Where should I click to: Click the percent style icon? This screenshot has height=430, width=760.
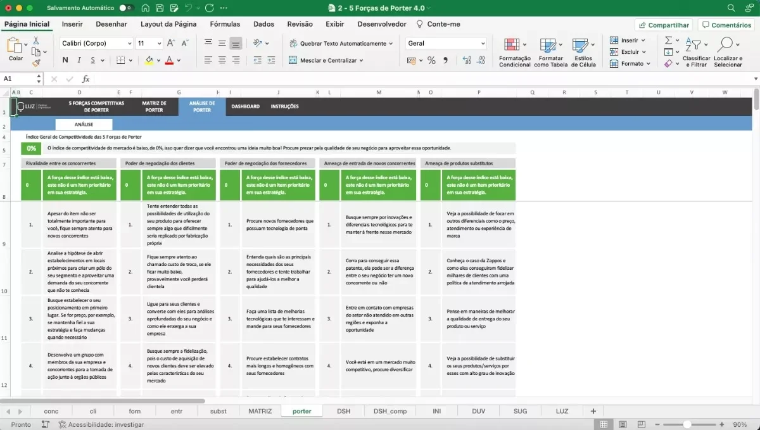tap(431, 60)
